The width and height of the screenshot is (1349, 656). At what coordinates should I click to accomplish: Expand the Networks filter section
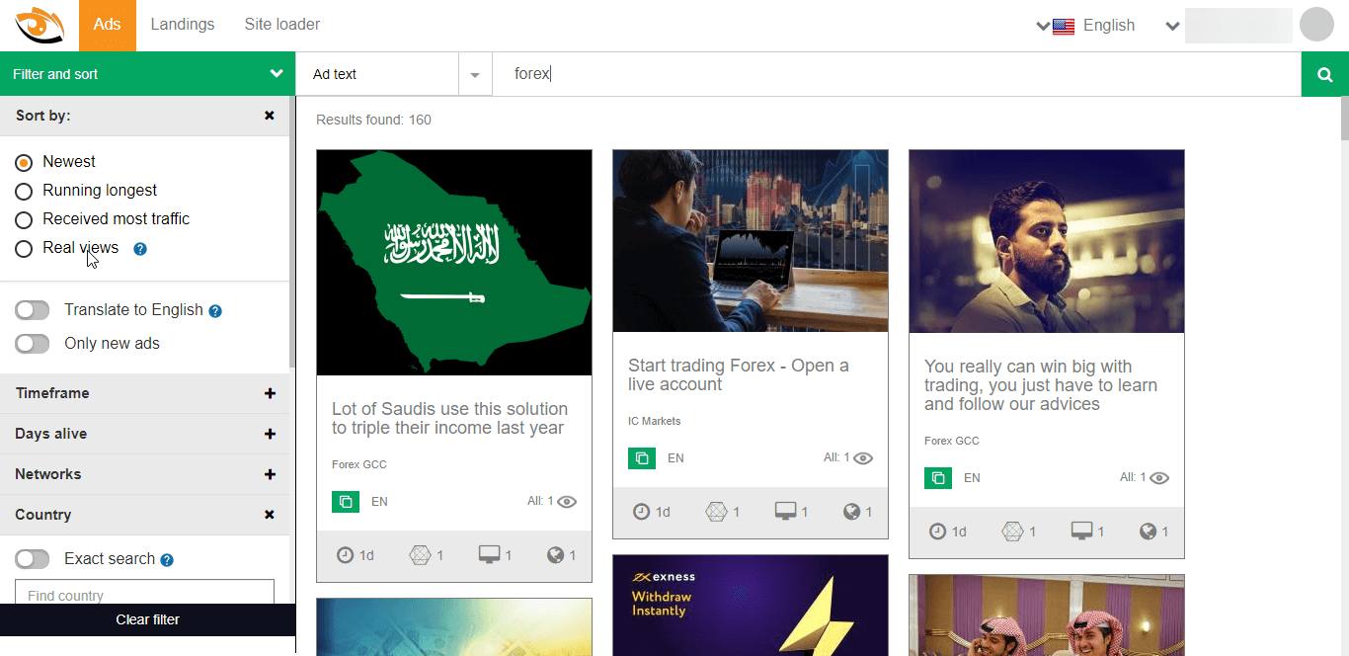coord(270,474)
